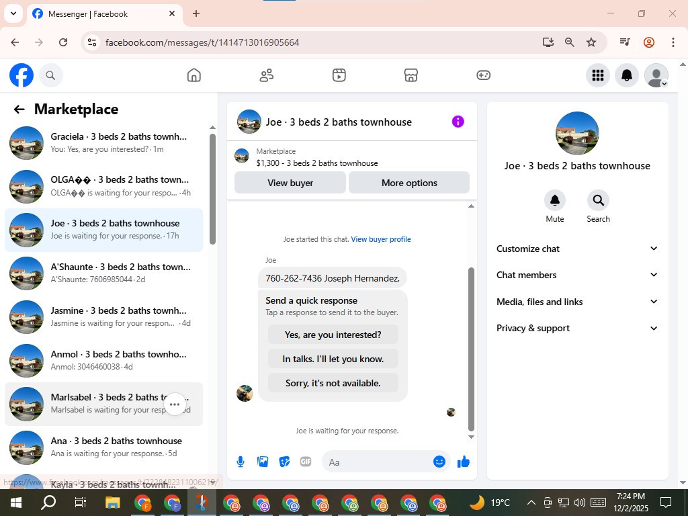Toggle the purple conversation info icon

pyautogui.click(x=458, y=122)
